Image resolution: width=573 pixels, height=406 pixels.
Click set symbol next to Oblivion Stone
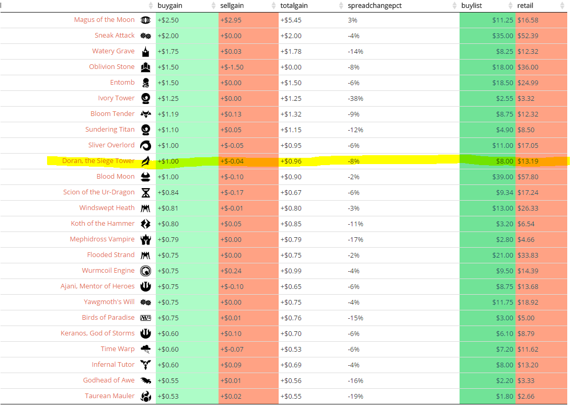pos(145,67)
